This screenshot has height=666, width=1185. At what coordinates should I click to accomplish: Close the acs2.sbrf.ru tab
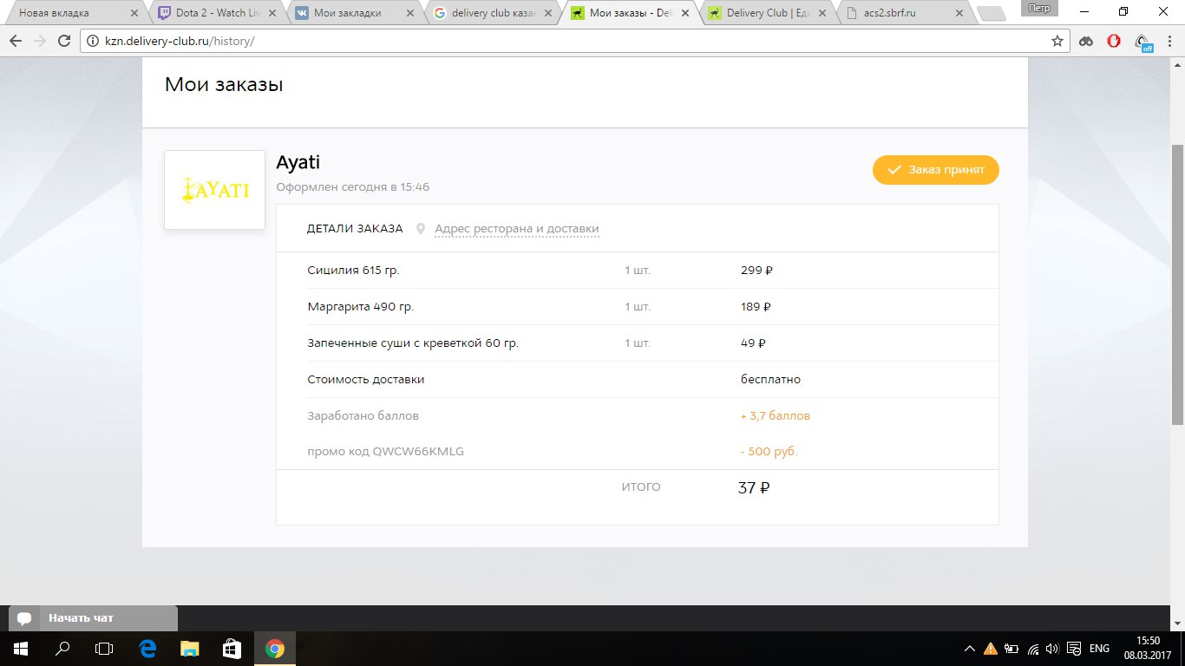coord(959,14)
